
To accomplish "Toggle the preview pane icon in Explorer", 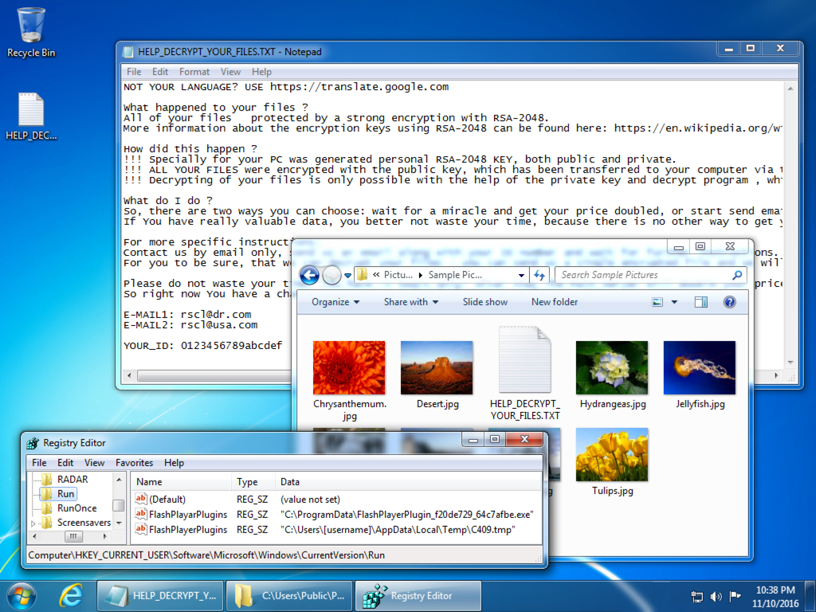I will [701, 302].
